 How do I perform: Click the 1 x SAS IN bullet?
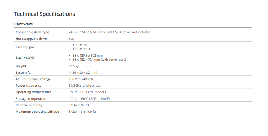point(80,45)
